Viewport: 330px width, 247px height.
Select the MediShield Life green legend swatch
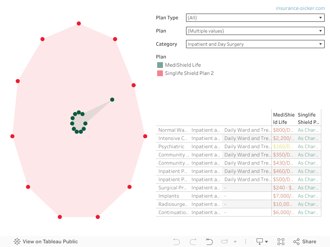[160, 65]
